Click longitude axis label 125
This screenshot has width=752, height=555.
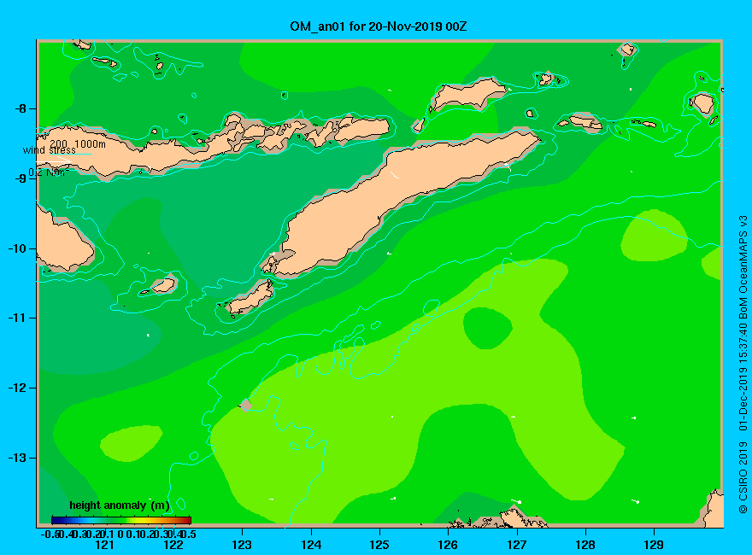pyautogui.click(x=379, y=545)
